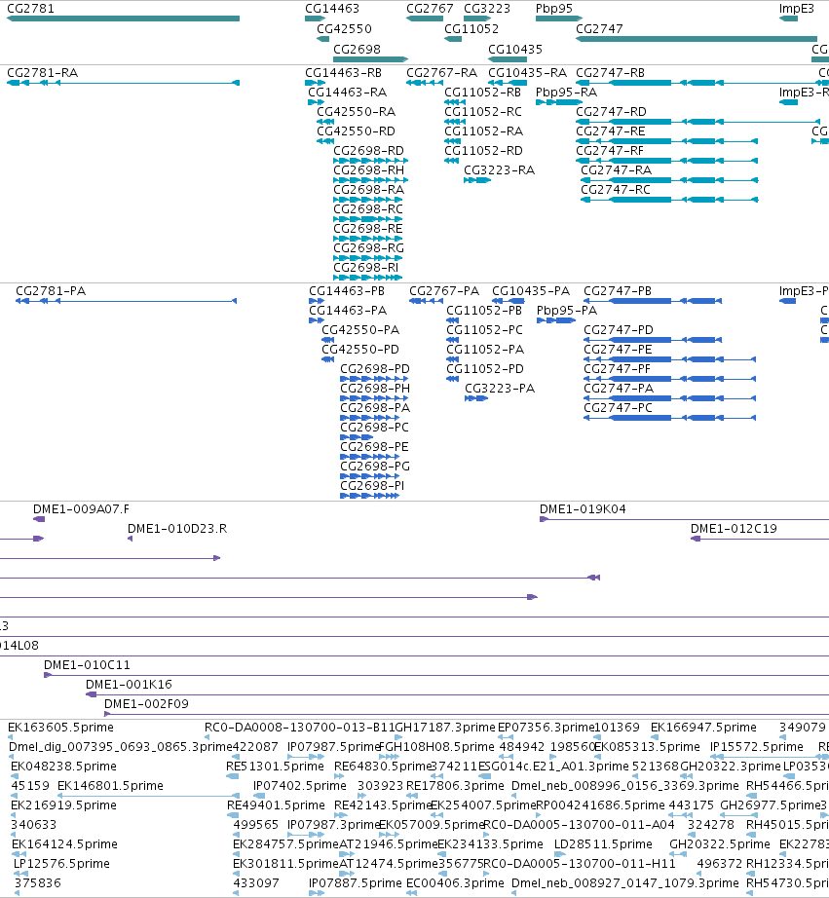Viewport: 829px width, 898px height.
Task: Open EST EK146801.5prime
Action: point(111,786)
